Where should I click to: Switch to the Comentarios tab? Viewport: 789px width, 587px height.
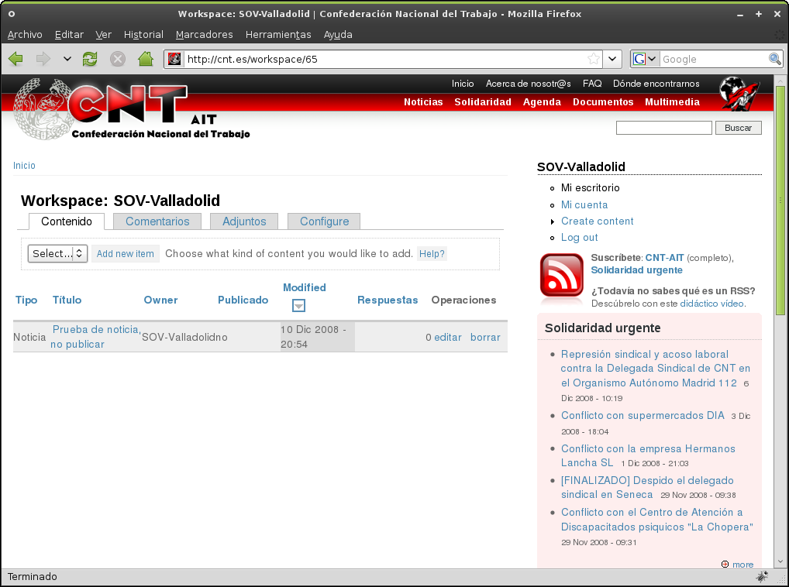click(x=157, y=221)
